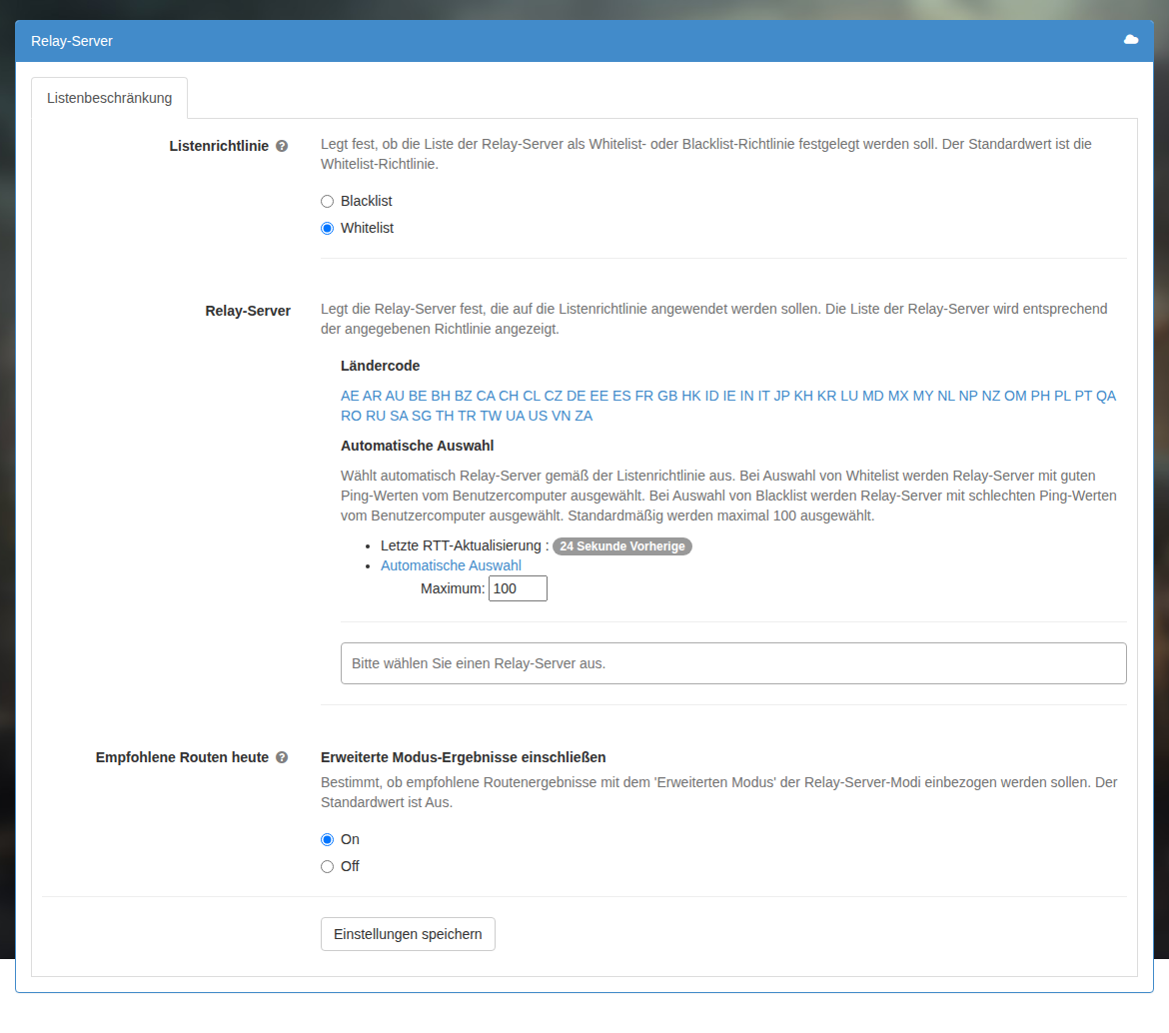Select the Blacklist radio button
Viewport: 1169px width, 1033px height.
click(x=328, y=201)
